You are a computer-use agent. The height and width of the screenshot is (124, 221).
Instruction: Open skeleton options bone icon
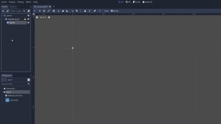[95, 11]
